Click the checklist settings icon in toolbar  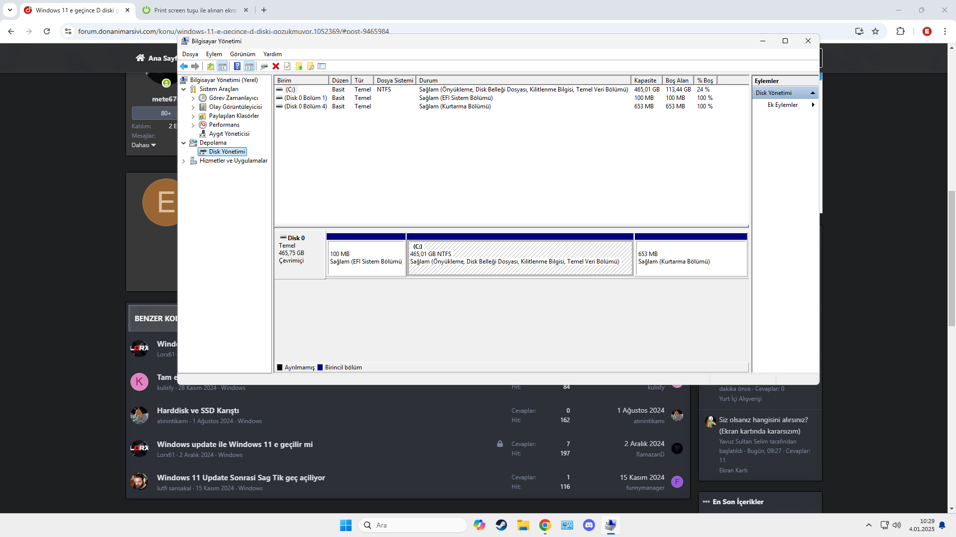coord(322,66)
